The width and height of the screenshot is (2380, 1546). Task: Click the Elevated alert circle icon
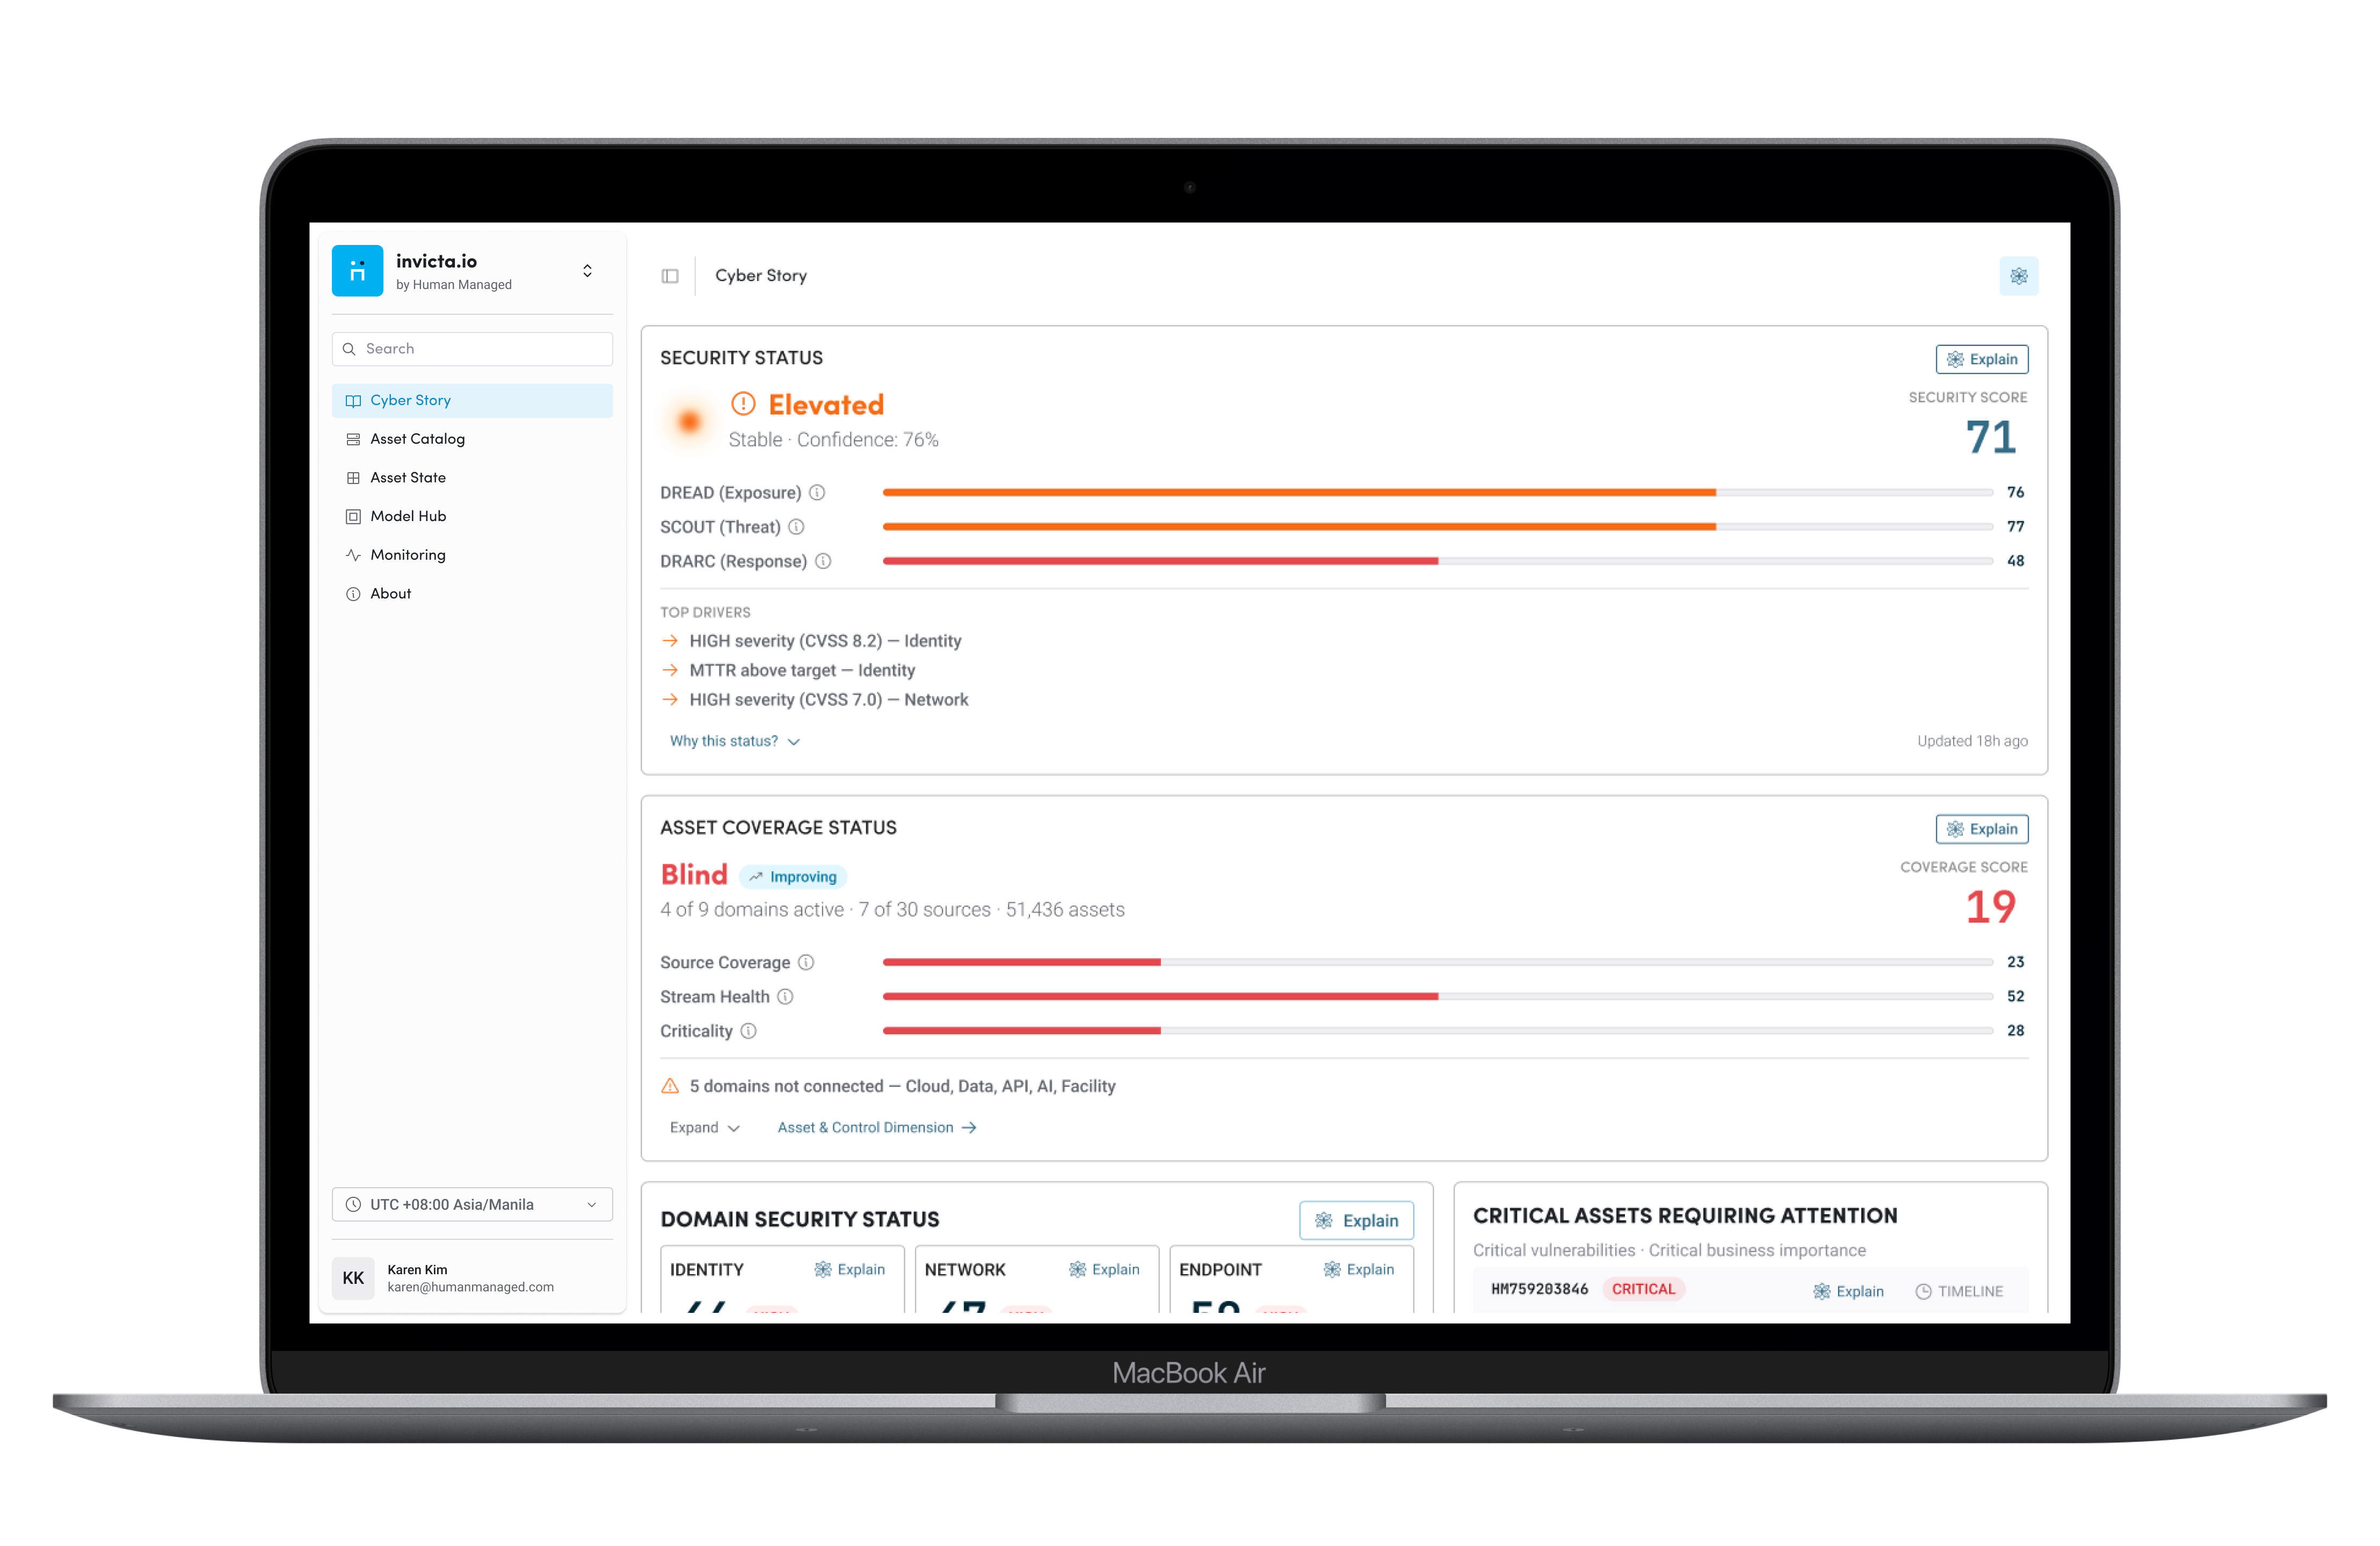[x=743, y=404]
